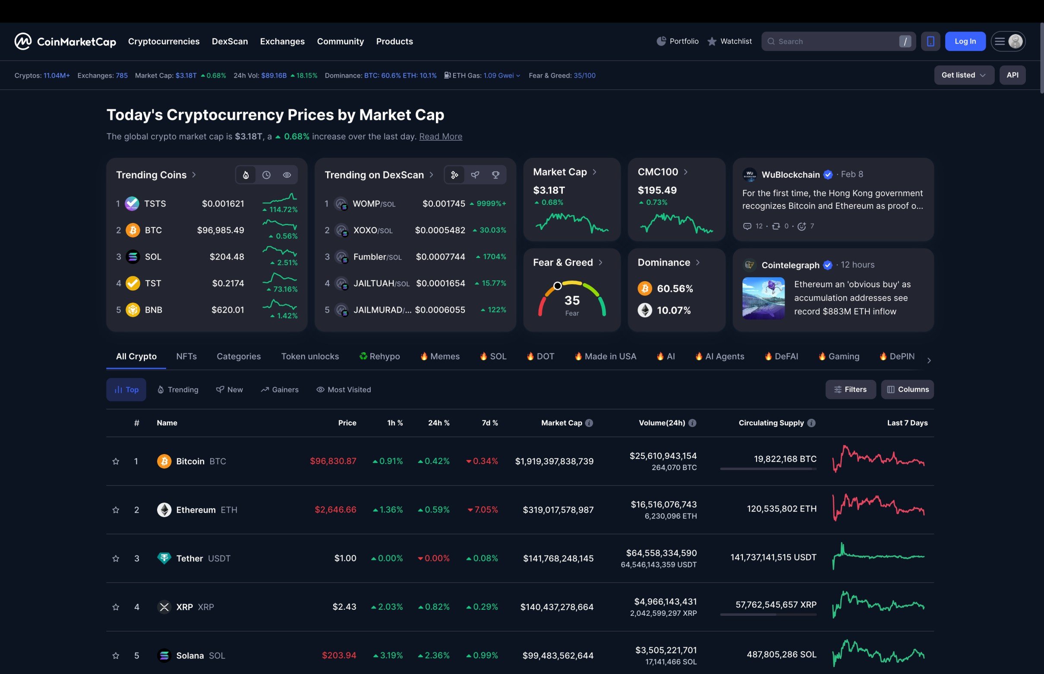Click the Cointelegraph avatar icon

[750, 265]
